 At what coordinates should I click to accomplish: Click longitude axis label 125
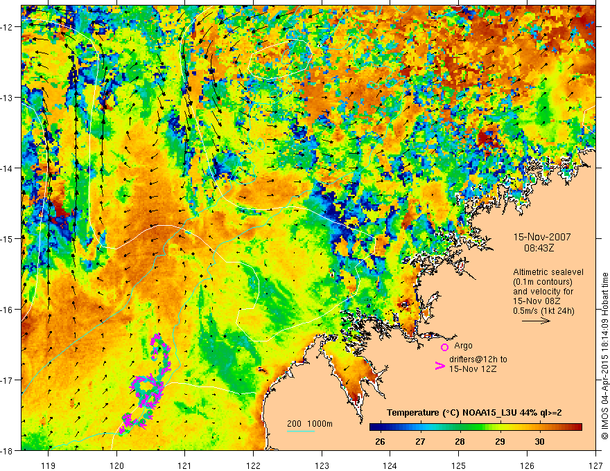pyautogui.click(x=459, y=465)
